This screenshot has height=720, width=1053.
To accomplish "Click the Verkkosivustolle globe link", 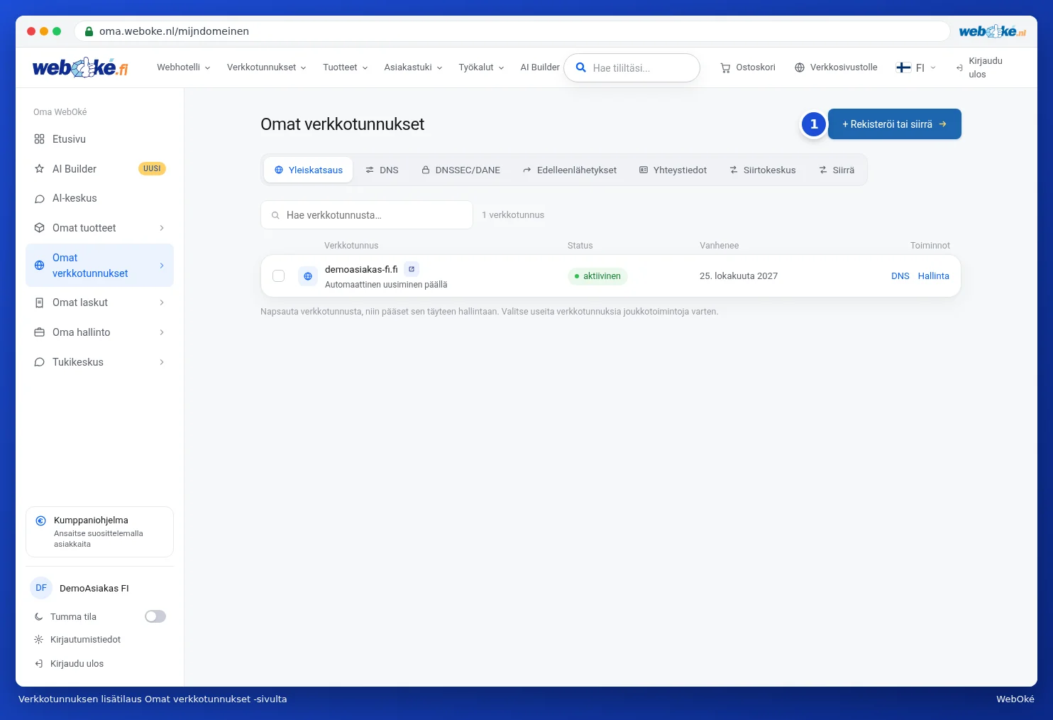I will (836, 67).
